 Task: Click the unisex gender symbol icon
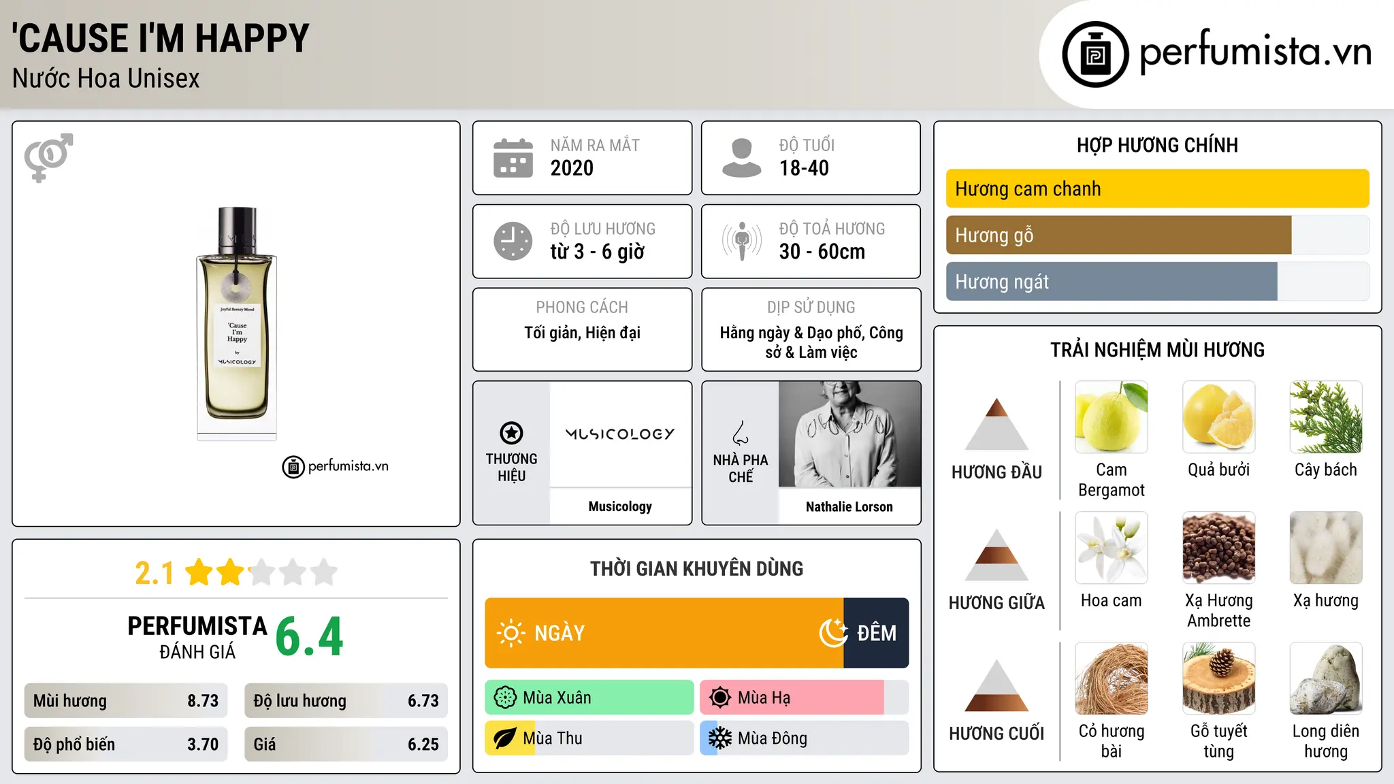48,158
